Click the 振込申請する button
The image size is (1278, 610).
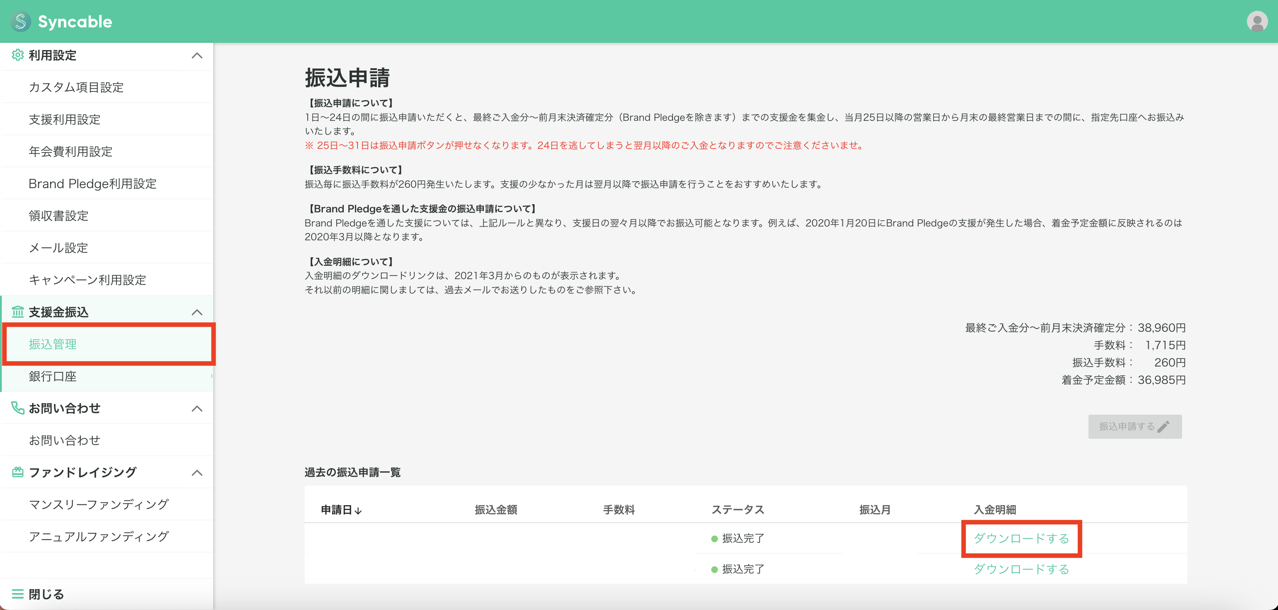[1135, 426]
